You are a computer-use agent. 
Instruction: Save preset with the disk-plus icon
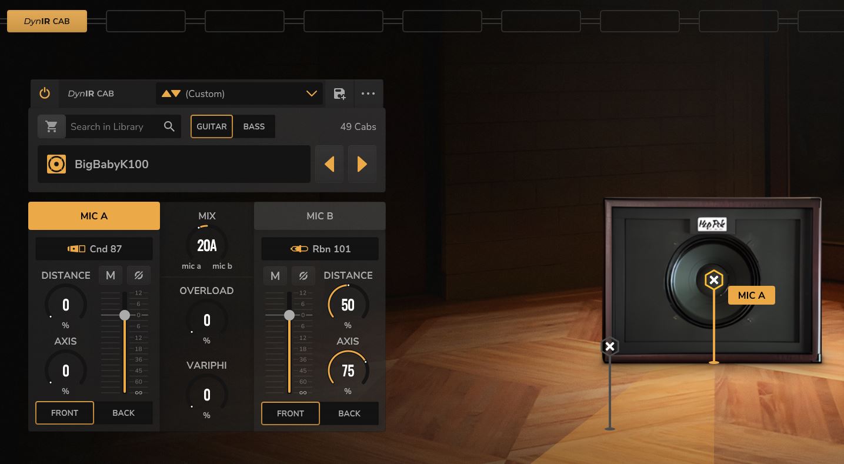339,94
